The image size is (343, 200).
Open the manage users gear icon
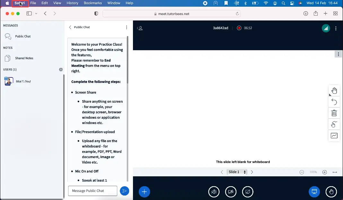[x=61, y=69]
